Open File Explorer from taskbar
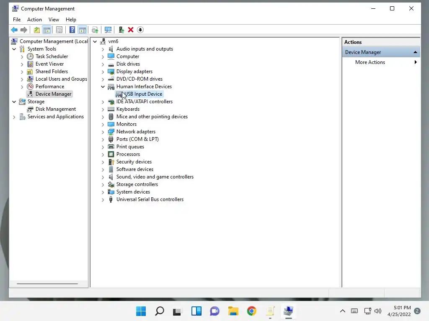 pyautogui.click(x=233, y=311)
